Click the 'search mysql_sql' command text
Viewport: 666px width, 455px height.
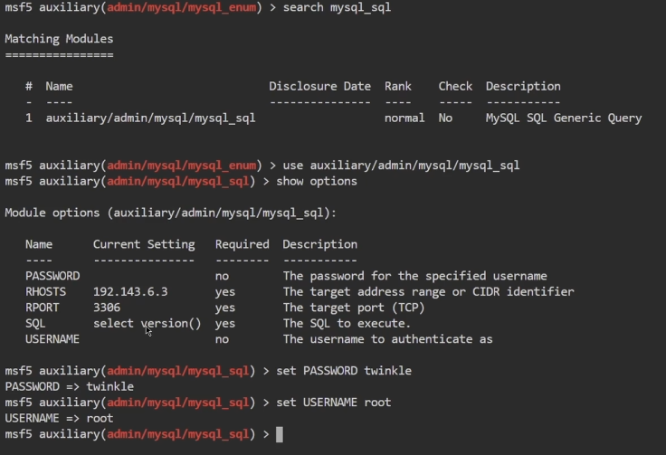tap(338, 7)
